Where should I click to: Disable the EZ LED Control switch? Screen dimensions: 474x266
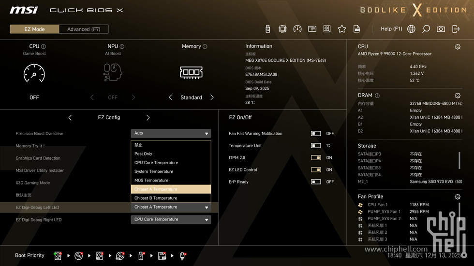pyautogui.click(x=316, y=170)
